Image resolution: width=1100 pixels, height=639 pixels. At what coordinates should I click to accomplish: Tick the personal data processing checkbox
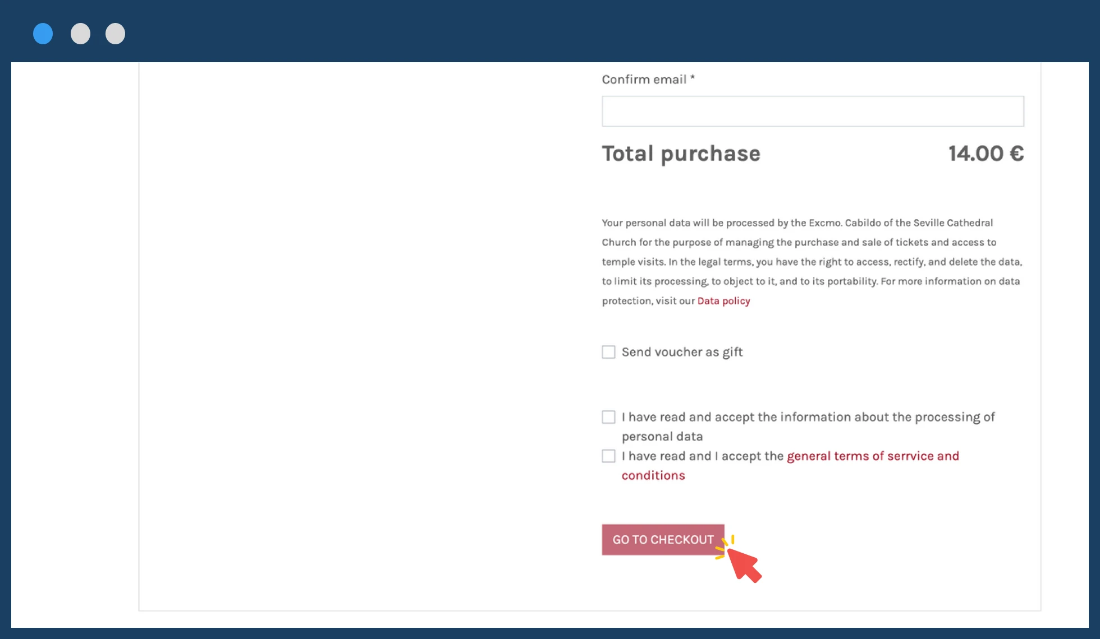608,417
